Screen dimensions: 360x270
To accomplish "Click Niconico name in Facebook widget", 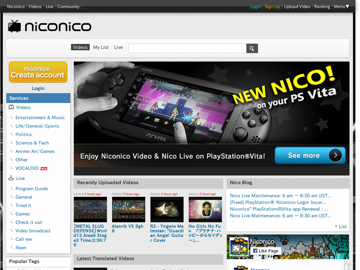I will (x=262, y=242).
